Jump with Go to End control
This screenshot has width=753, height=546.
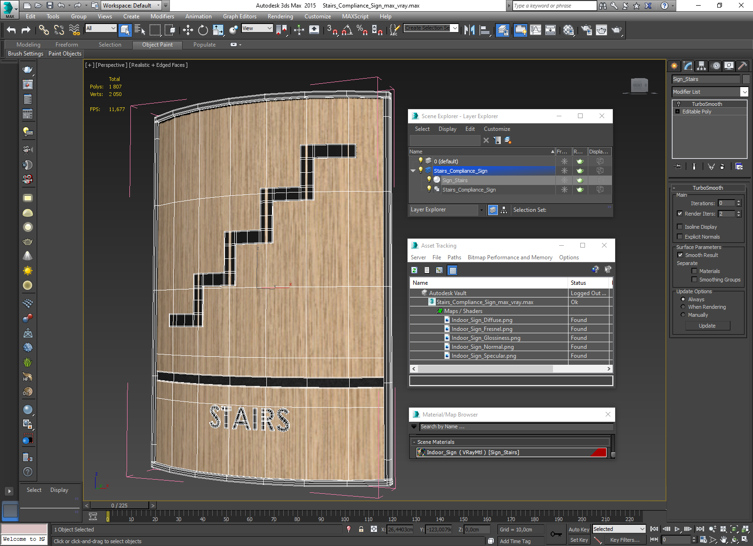coord(700,529)
